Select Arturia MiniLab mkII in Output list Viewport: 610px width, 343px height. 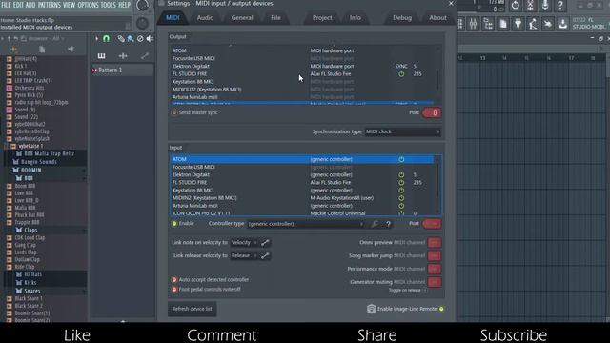point(302,97)
